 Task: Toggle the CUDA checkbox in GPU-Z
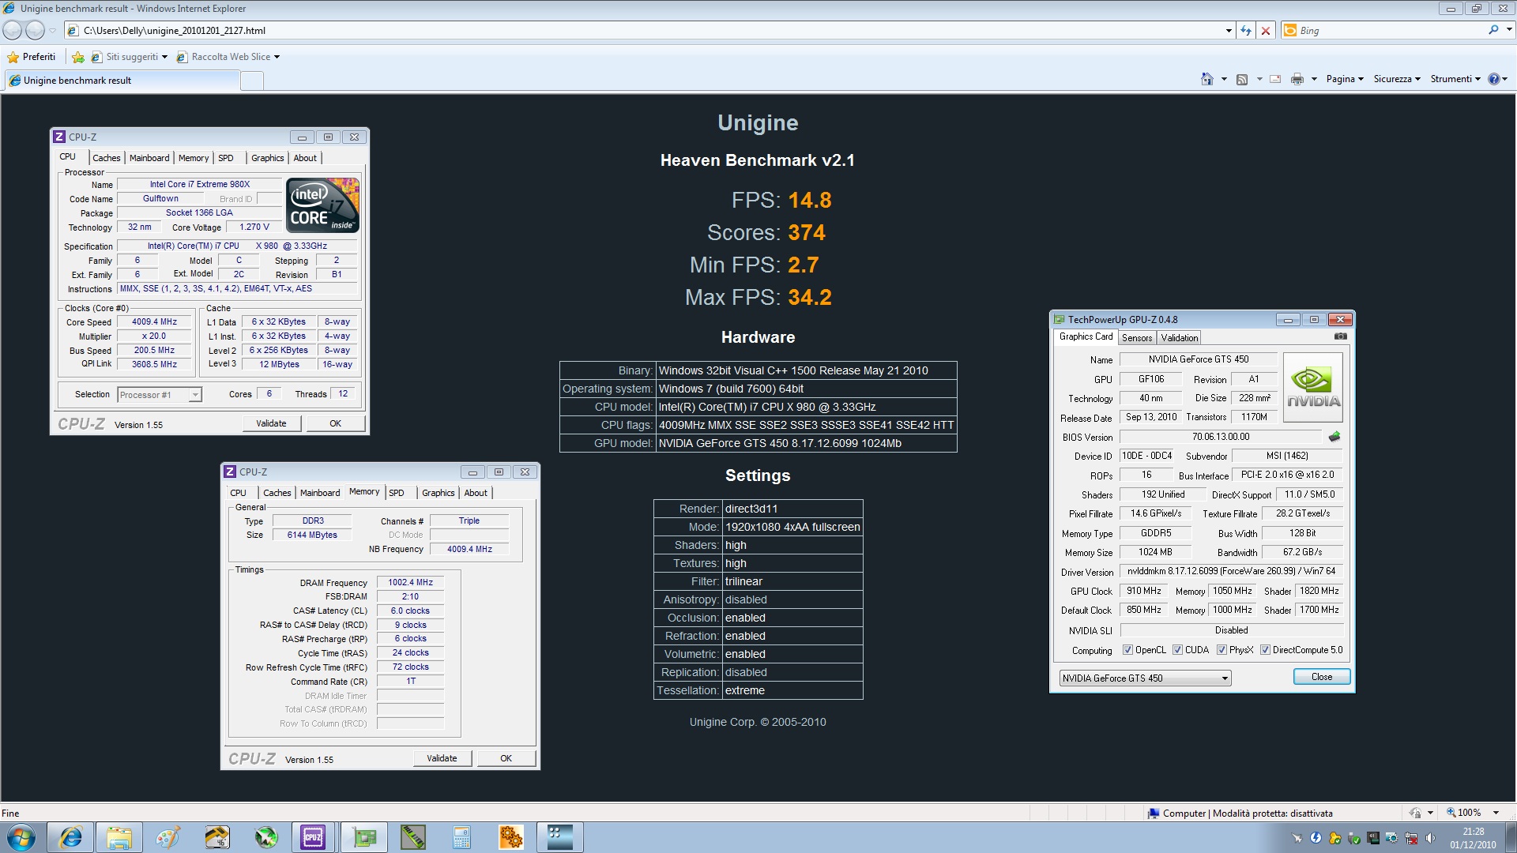pos(1177,650)
